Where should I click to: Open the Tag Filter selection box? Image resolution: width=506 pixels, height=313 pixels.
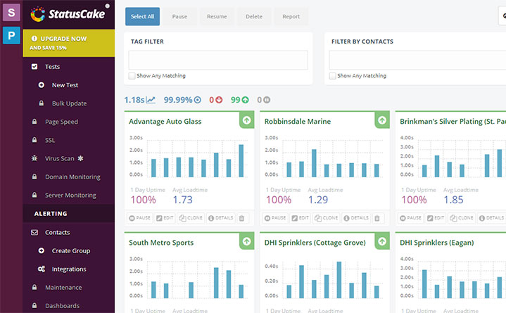tap(219, 60)
